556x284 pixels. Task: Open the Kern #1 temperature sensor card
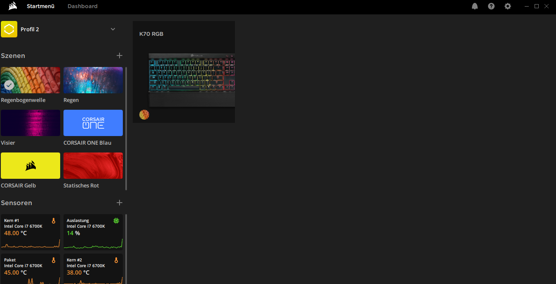(30, 232)
